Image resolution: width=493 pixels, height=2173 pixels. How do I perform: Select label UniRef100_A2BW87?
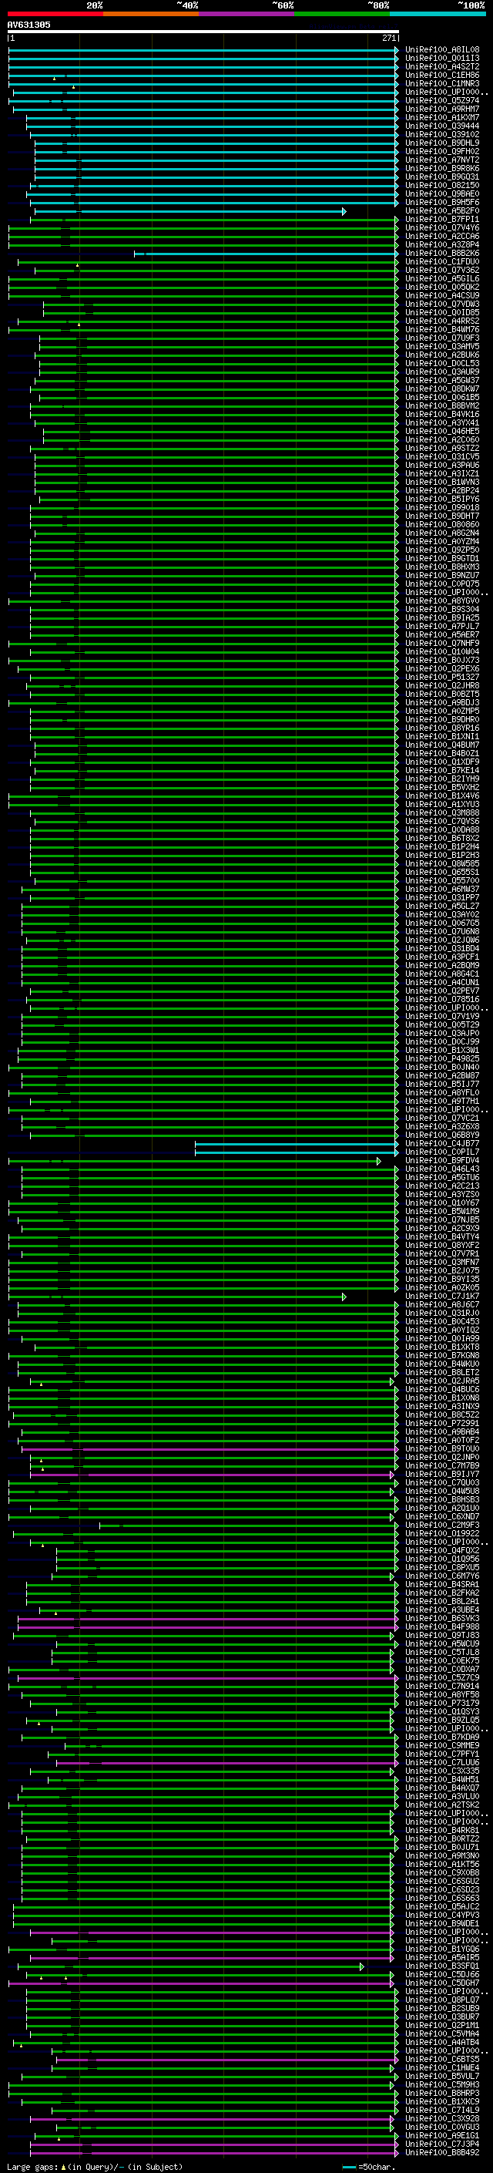click(441, 1075)
